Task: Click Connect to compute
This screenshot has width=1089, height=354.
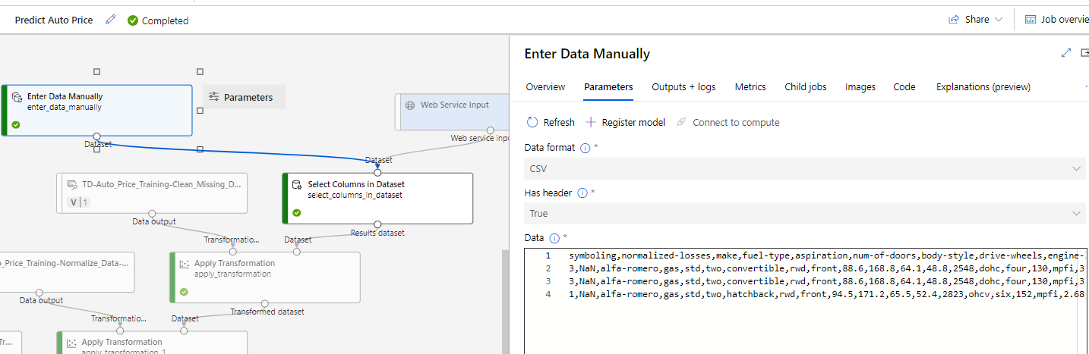Action: [728, 122]
